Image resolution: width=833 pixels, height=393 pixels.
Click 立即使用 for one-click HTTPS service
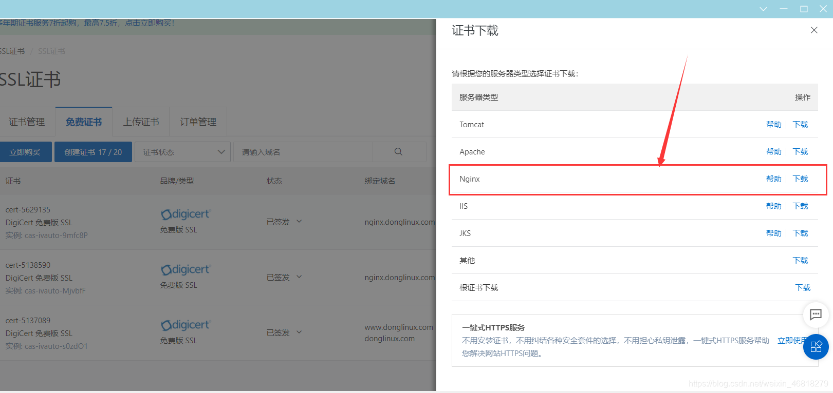(791, 341)
